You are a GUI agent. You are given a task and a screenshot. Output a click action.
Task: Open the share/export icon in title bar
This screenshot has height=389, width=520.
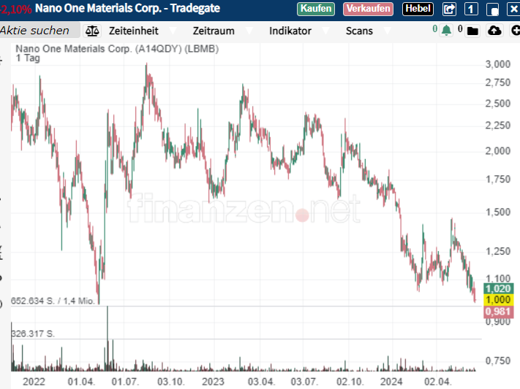449,9
